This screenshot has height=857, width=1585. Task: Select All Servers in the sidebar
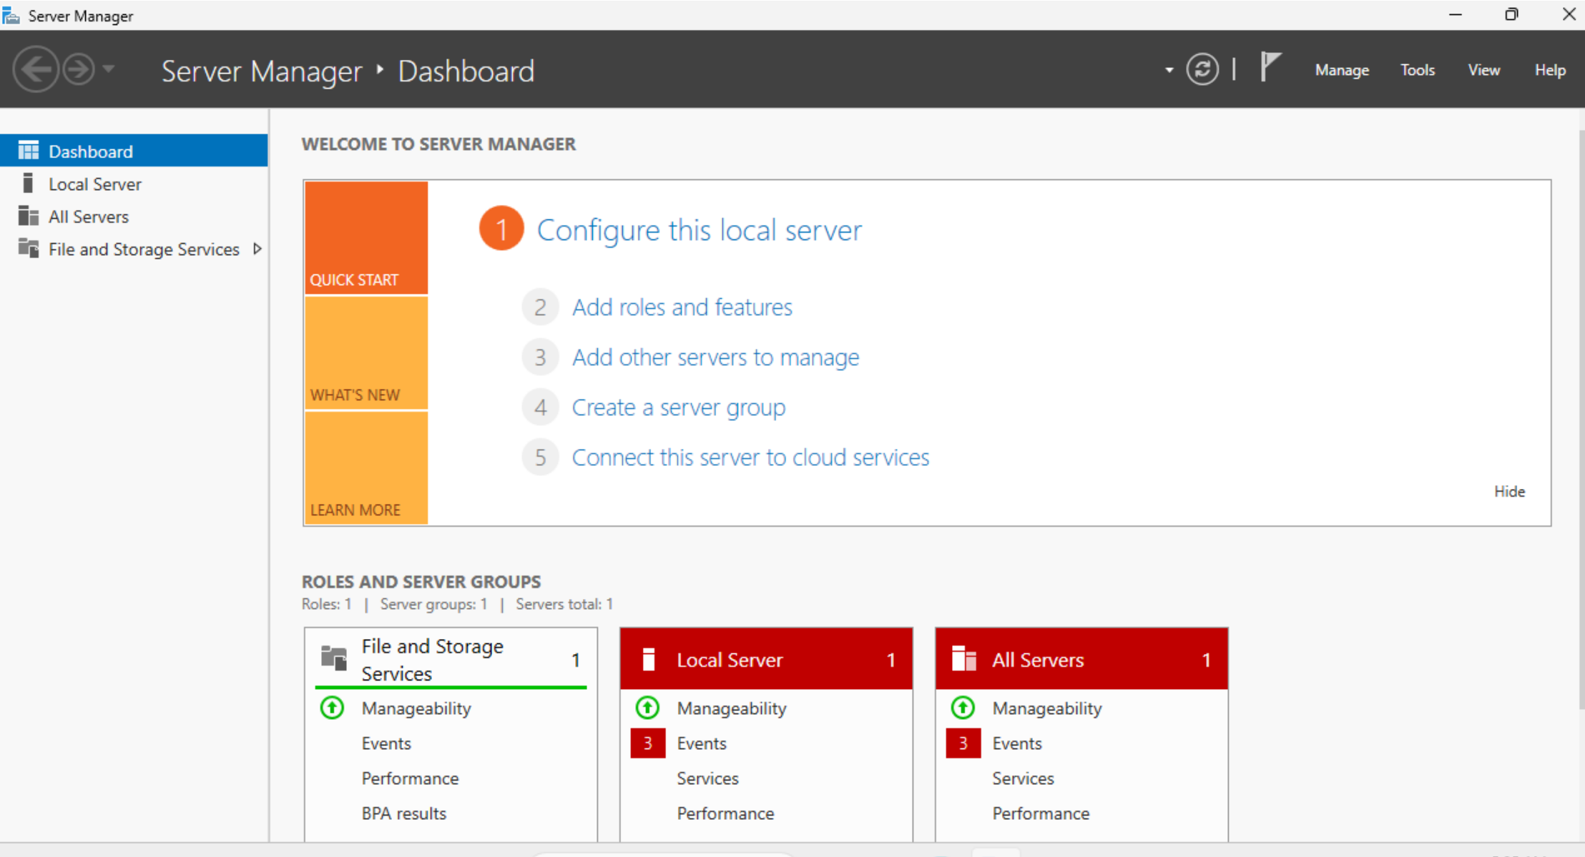coord(88,217)
